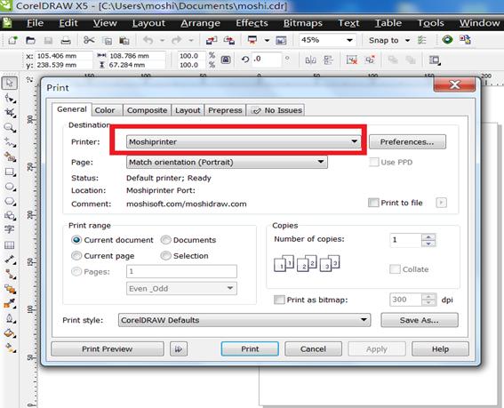Open the Bitmaps menu
This screenshot has width=504, height=408.
[303, 23]
